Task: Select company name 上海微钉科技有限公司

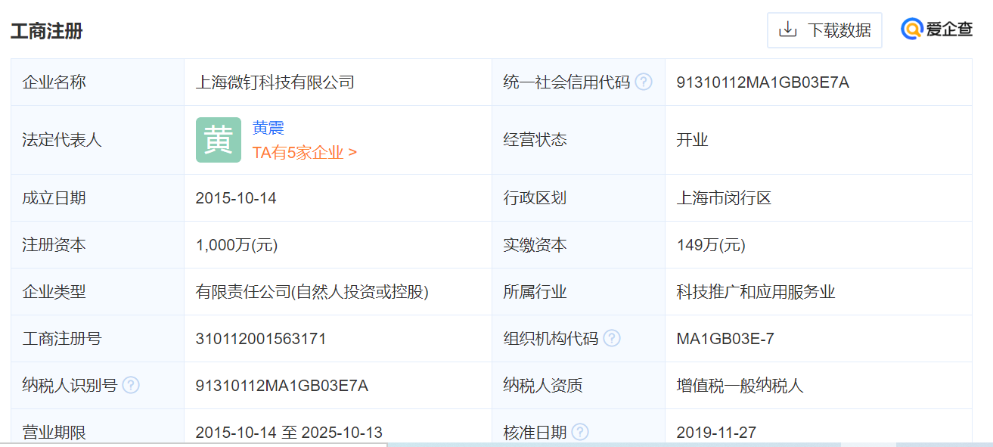Action: [x=275, y=82]
